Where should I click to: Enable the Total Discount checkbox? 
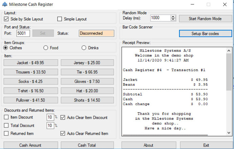[6, 126]
